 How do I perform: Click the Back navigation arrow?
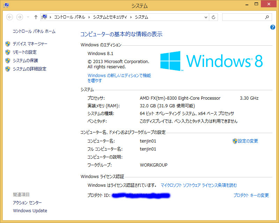(10, 17)
